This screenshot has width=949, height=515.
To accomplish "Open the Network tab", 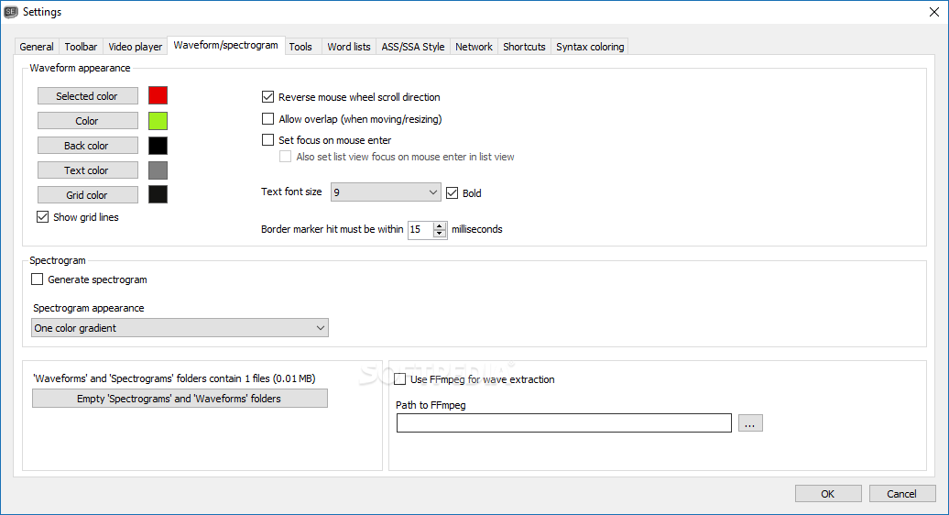I will point(474,47).
